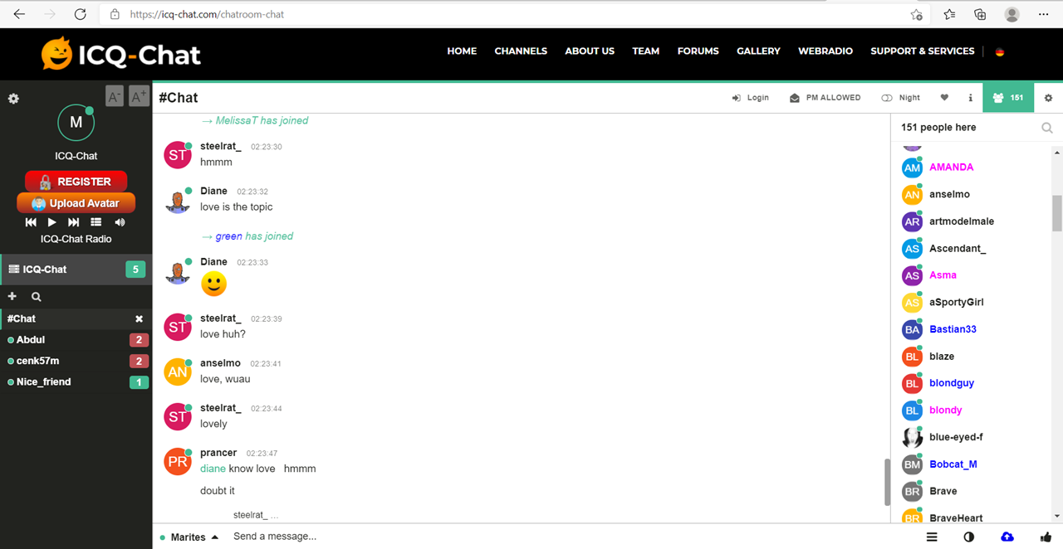The image size is (1063, 549).
Task: Toggle Night mode switch
Action: pos(900,98)
